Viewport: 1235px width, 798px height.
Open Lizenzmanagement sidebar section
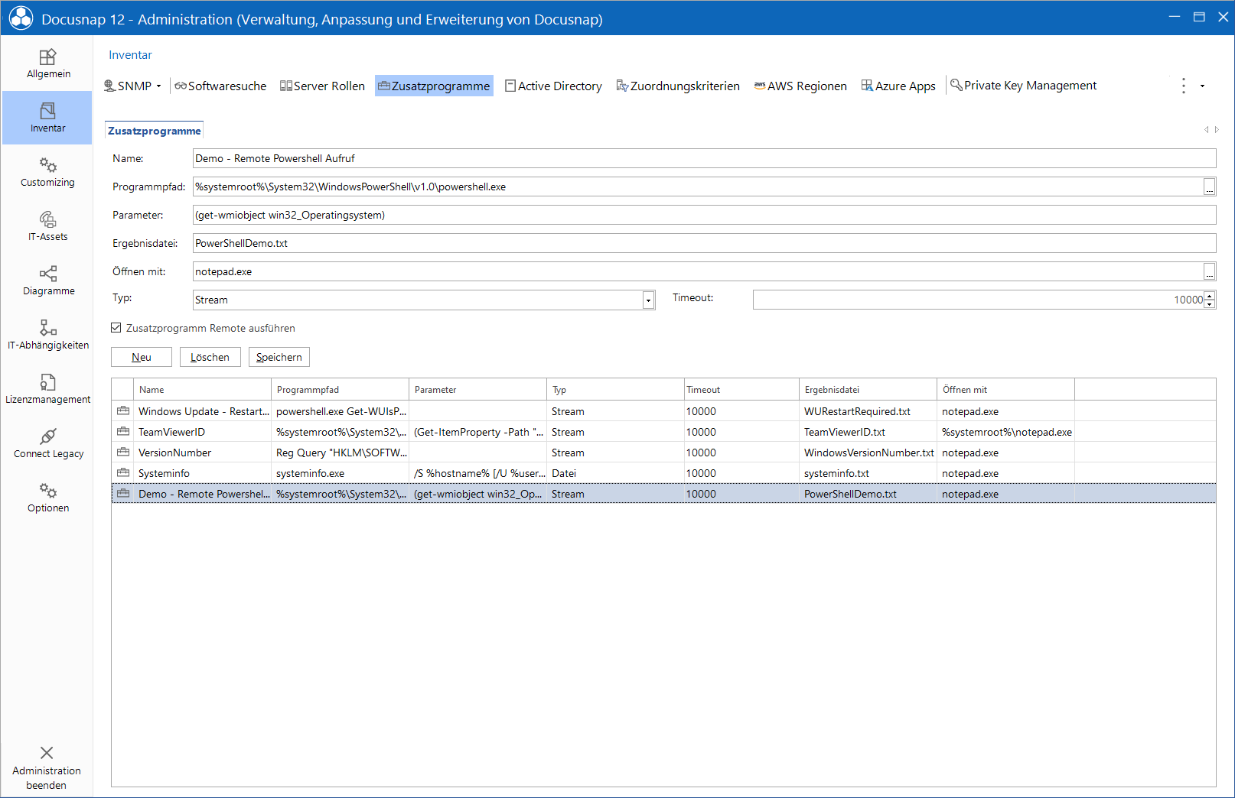47,389
